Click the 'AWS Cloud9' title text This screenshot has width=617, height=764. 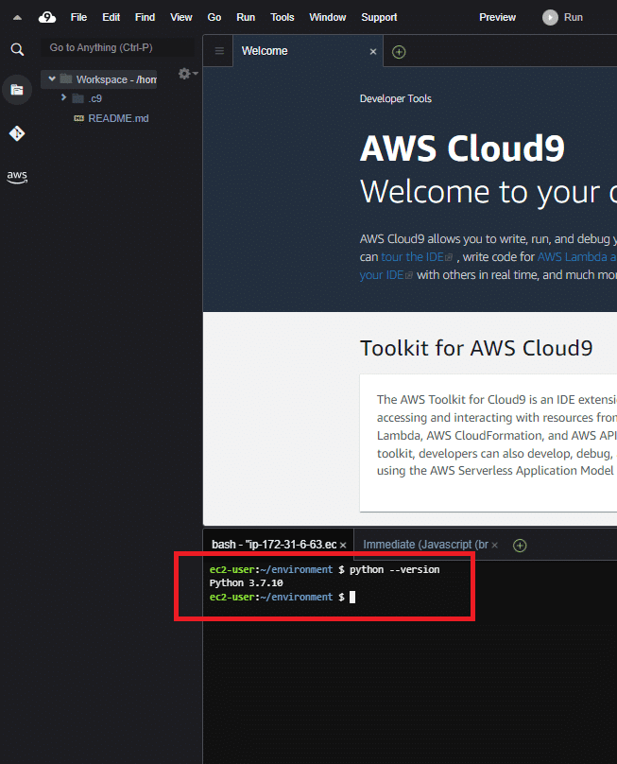tap(462, 148)
